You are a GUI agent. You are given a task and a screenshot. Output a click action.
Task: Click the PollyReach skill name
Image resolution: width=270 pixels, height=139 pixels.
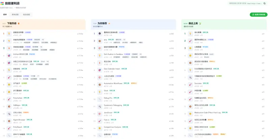18,127
